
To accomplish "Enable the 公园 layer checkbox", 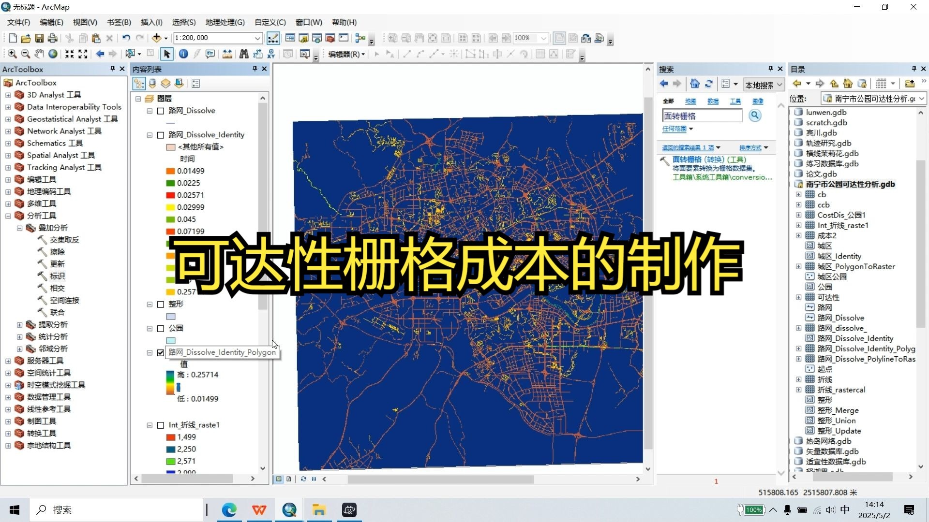I will (x=161, y=328).
